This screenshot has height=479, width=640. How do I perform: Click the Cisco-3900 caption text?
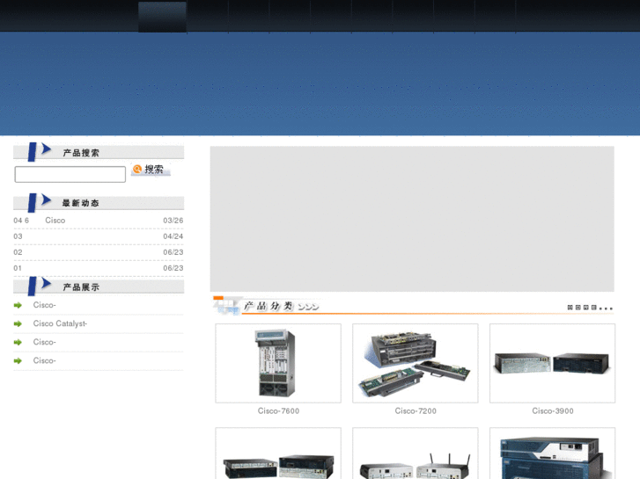click(x=553, y=411)
